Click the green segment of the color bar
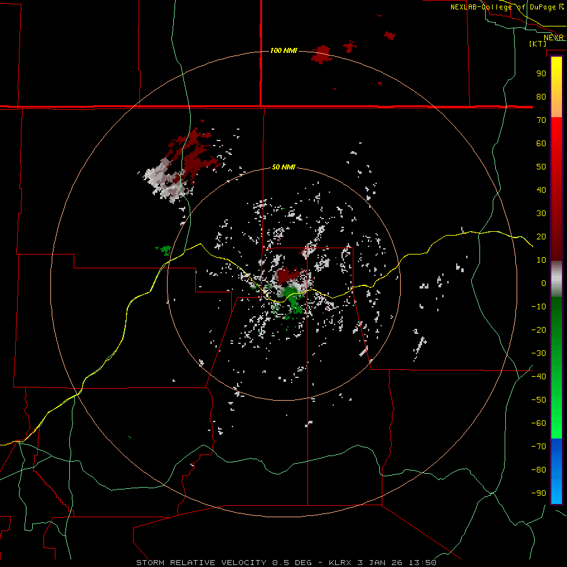 click(x=556, y=368)
